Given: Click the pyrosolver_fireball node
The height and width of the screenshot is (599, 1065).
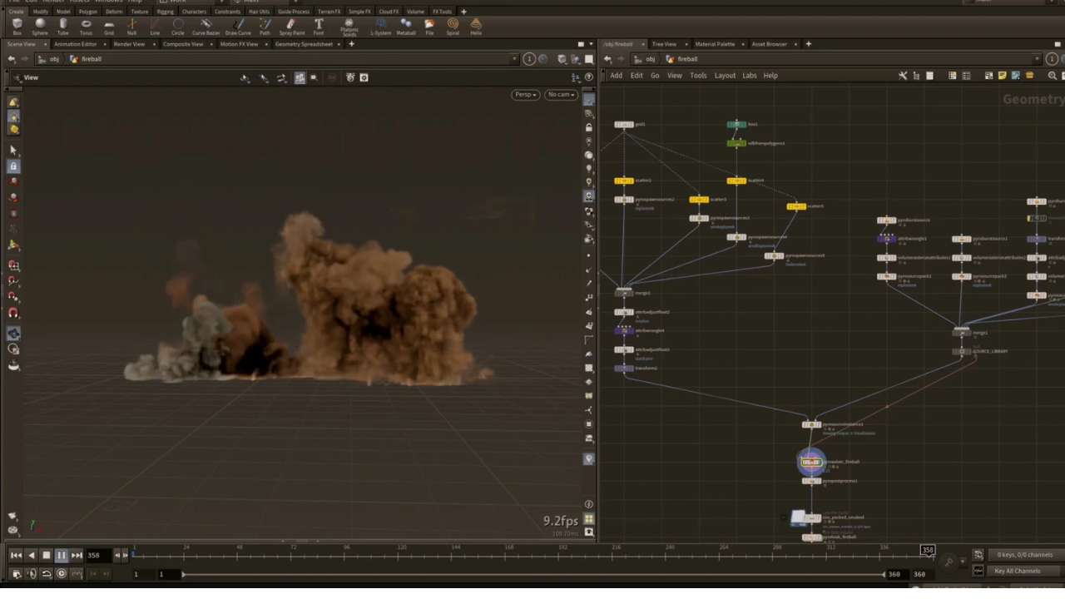Looking at the screenshot, I should [x=811, y=463].
